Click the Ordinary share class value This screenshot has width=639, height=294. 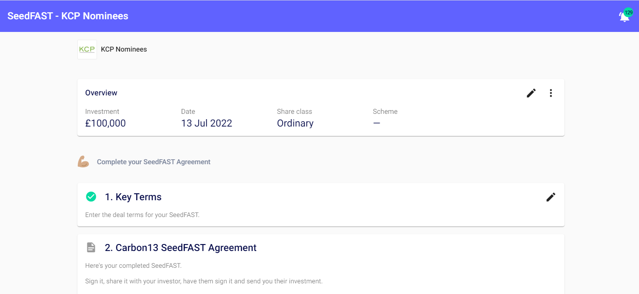(295, 123)
